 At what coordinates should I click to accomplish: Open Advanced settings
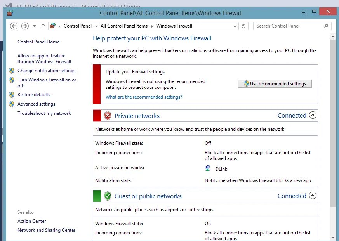pyautogui.click(x=37, y=104)
